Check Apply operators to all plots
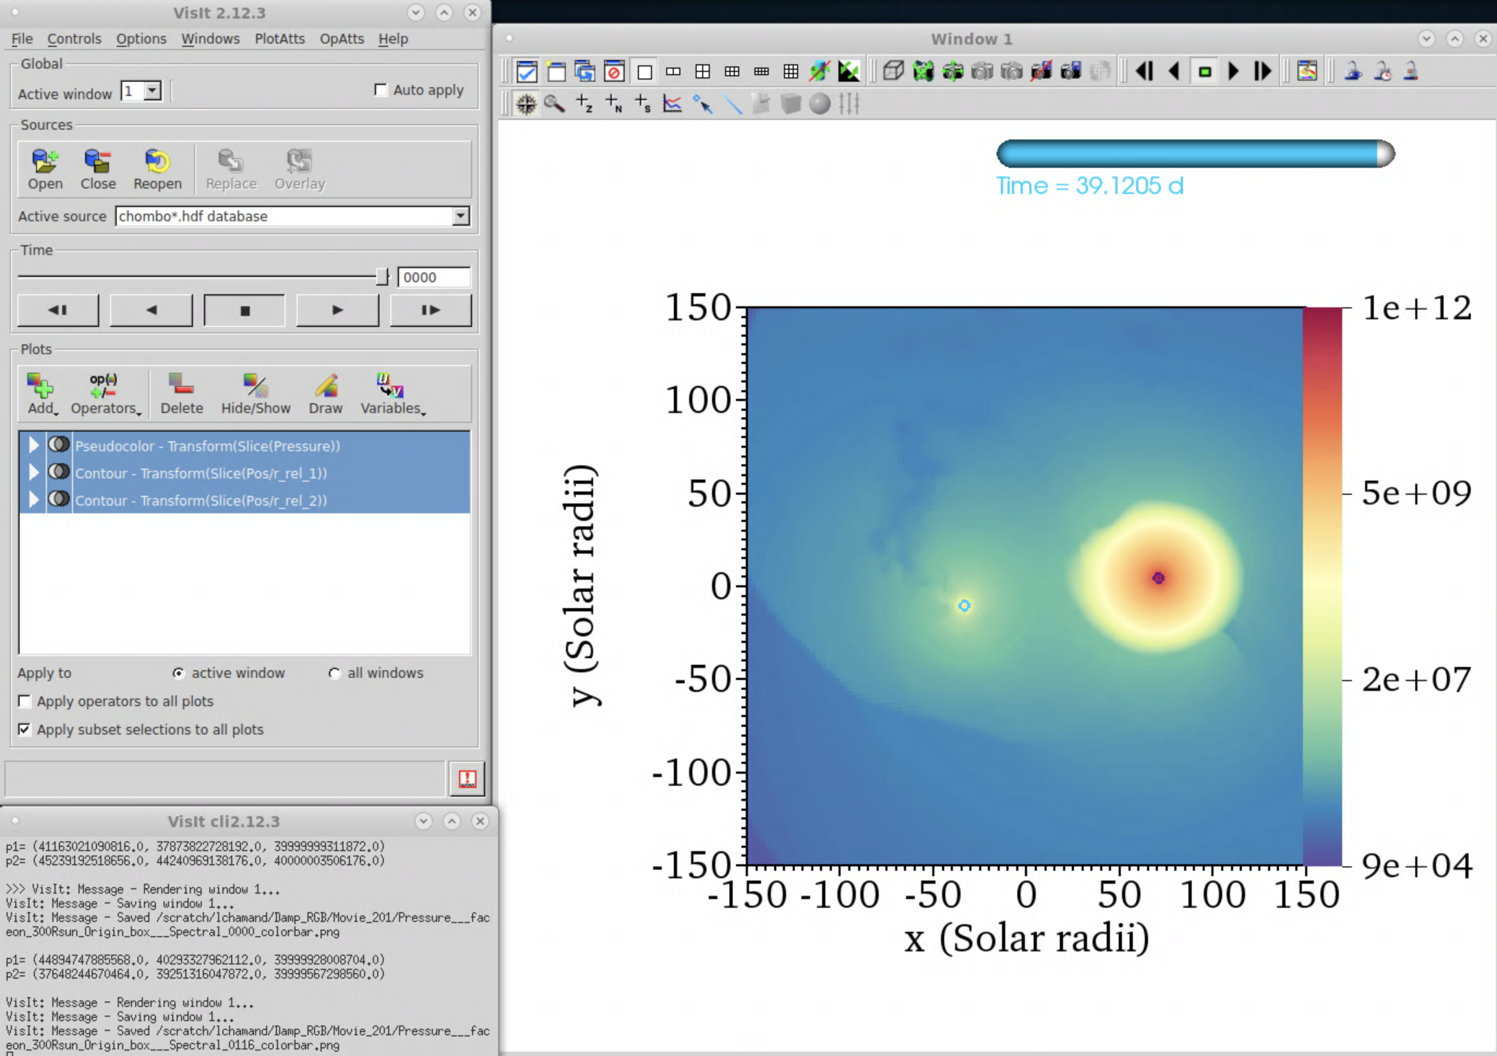 coord(24,701)
